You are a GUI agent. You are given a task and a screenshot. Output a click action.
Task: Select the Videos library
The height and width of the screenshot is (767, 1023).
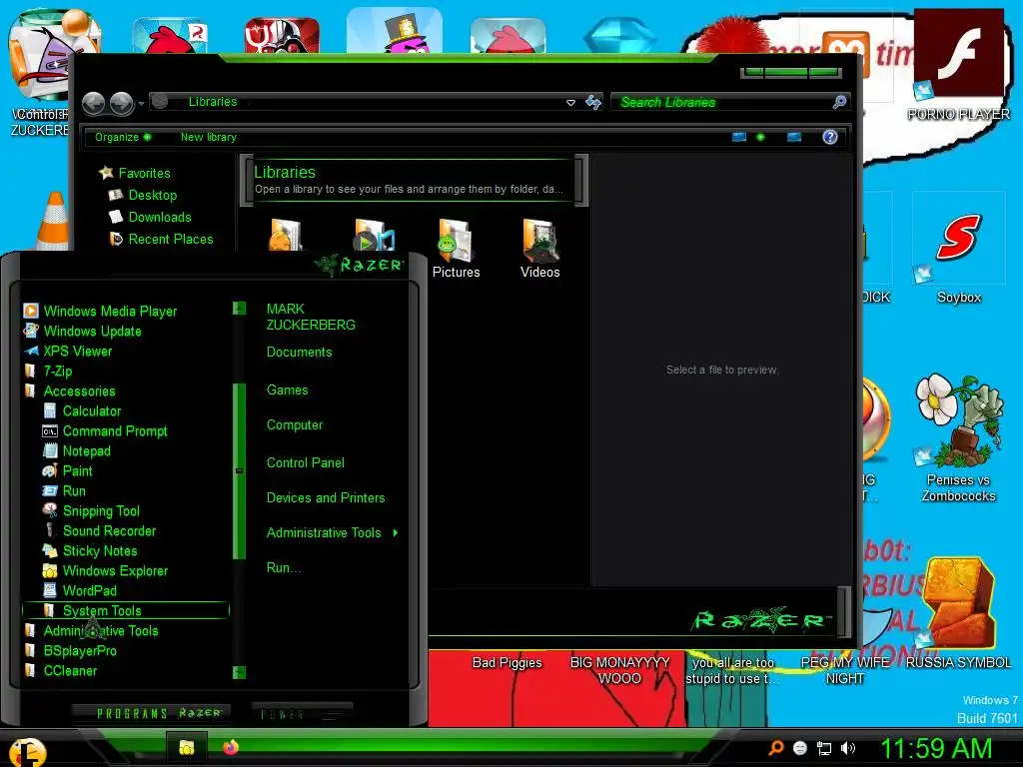coord(540,249)
